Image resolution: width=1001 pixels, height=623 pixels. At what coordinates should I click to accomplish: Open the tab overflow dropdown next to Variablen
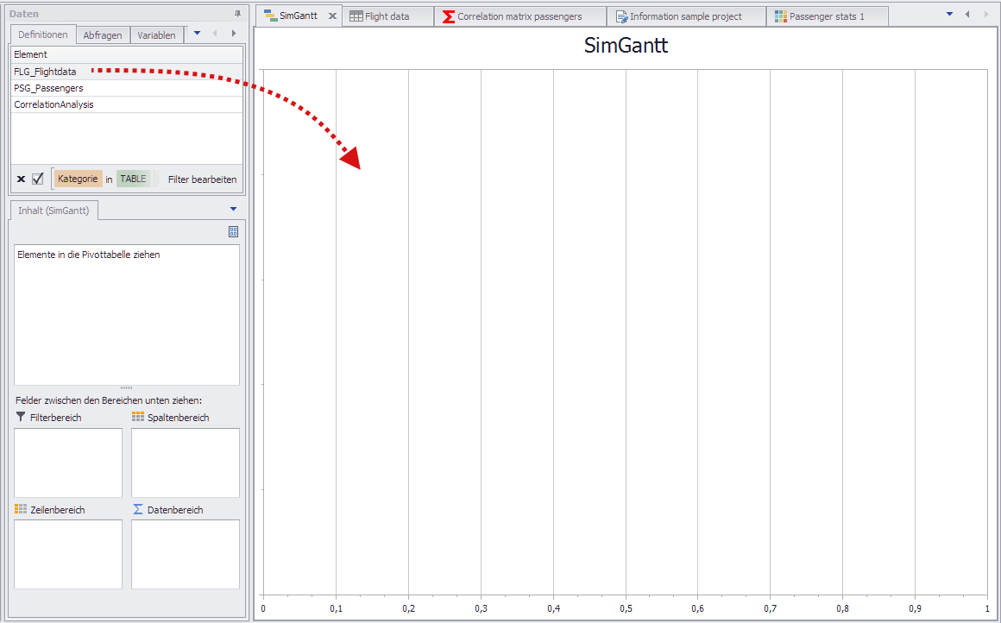point(197,35)
